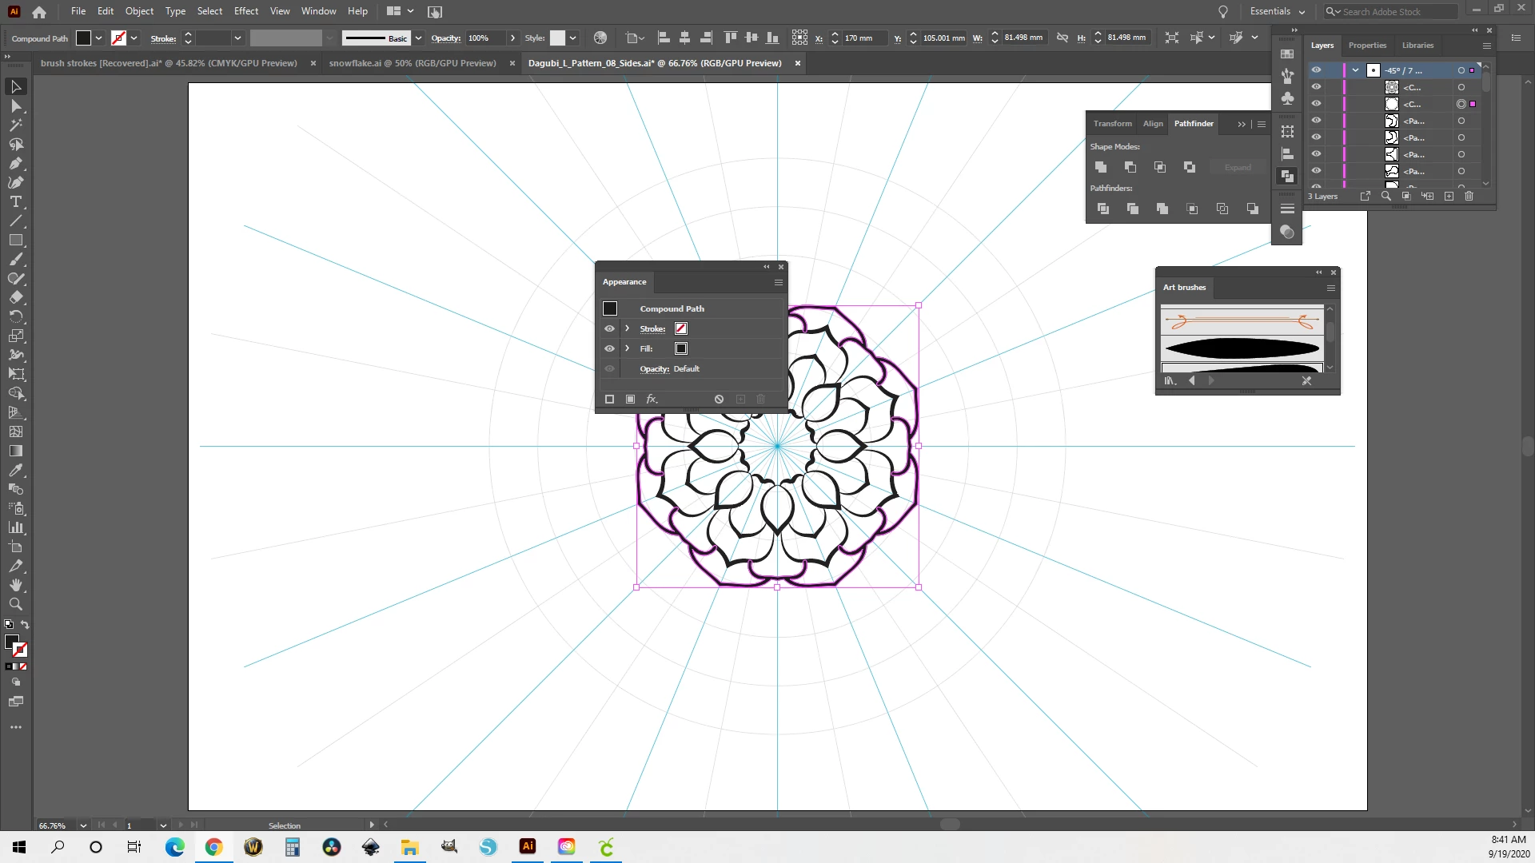Select the Zoom tool in toolbar
Screen dimensions: 1535x863
click(x=16, y=604)
